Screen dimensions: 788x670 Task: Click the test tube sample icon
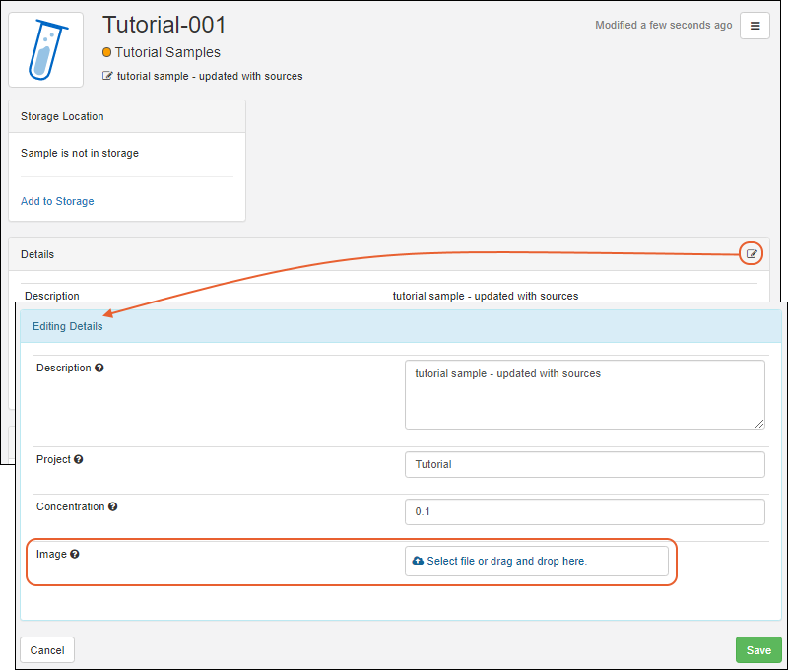tap(46, 49)
